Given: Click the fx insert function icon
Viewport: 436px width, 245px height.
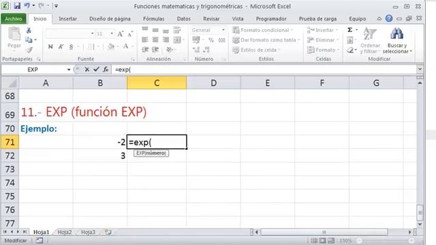Looking at the screenshot, I should (106, 69).
